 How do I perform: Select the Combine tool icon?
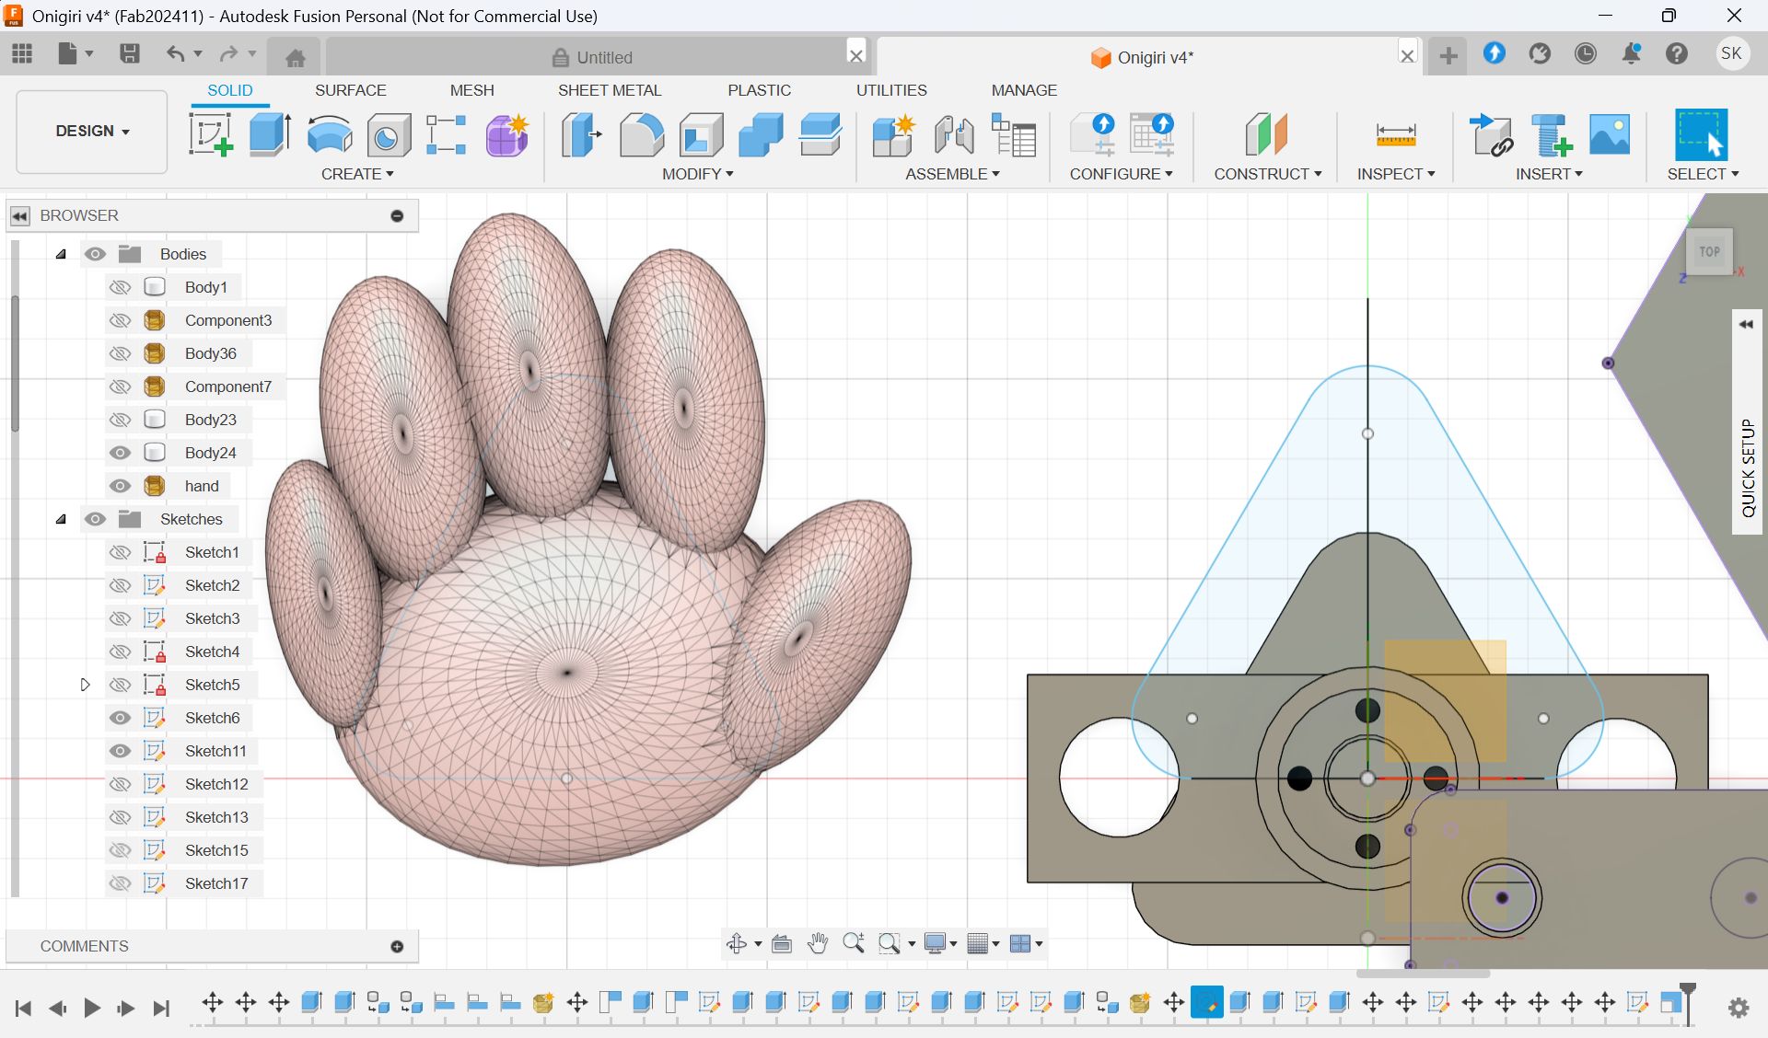[761, 134]
